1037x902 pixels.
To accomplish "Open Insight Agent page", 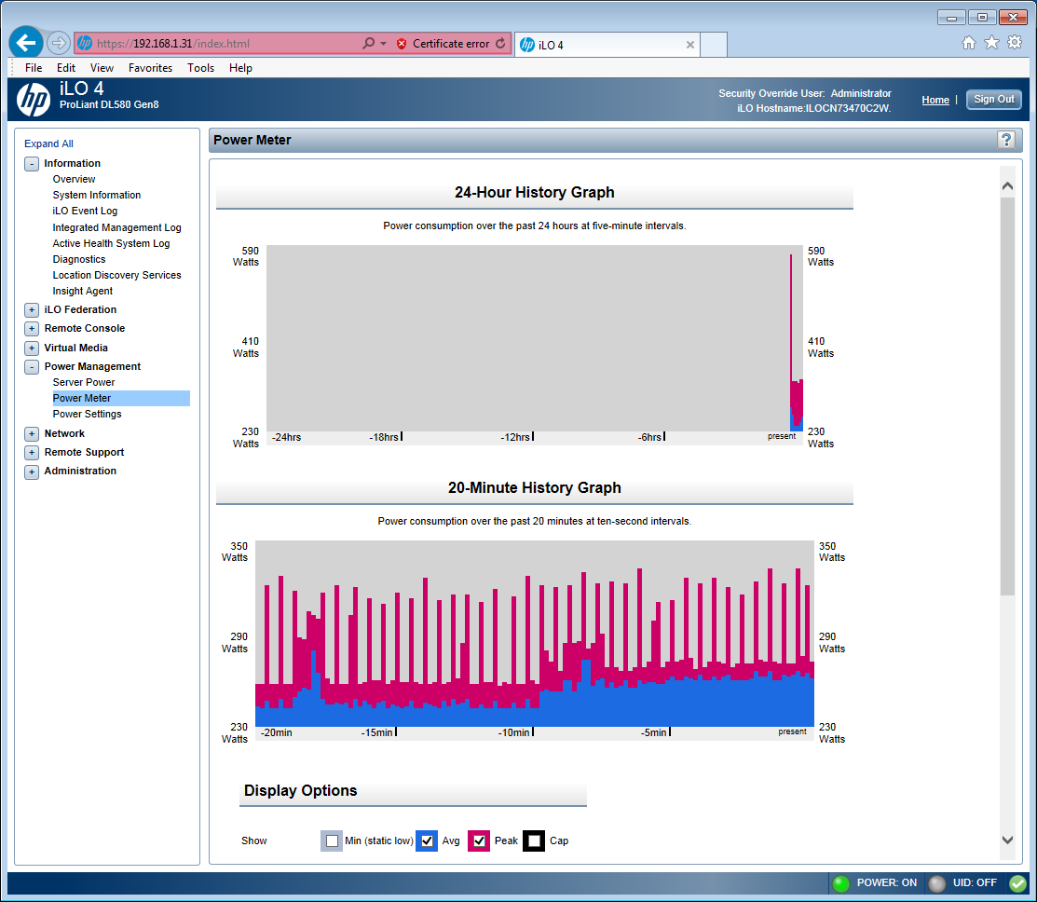I will tap(83, 291).
